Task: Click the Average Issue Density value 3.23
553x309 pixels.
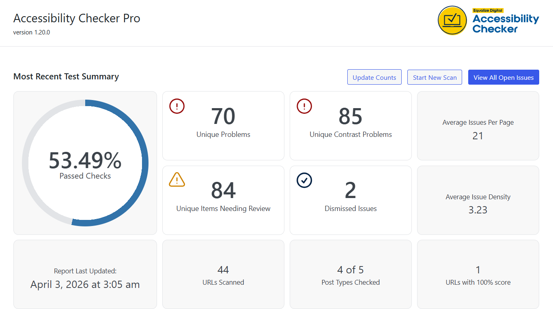Action: 478,210
